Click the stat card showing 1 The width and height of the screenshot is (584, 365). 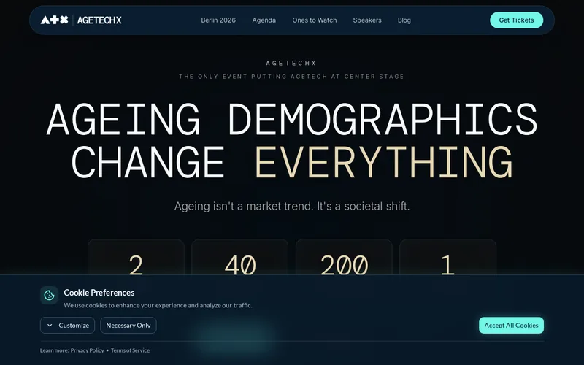(x=448, y=258)
